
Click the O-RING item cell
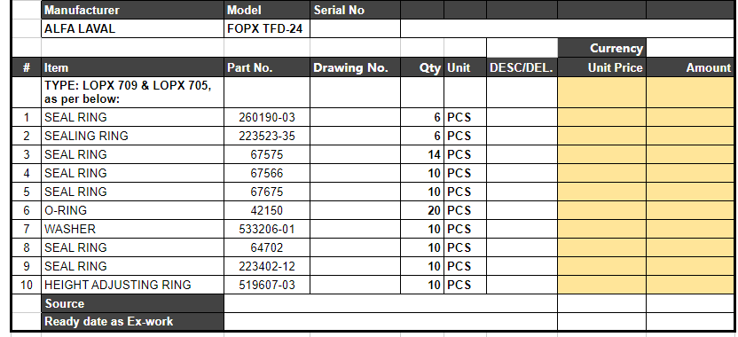tap(133, 210)
